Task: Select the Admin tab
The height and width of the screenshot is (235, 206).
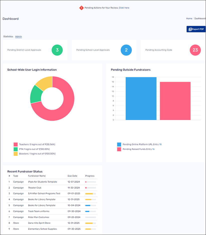Action: point(19,37)
